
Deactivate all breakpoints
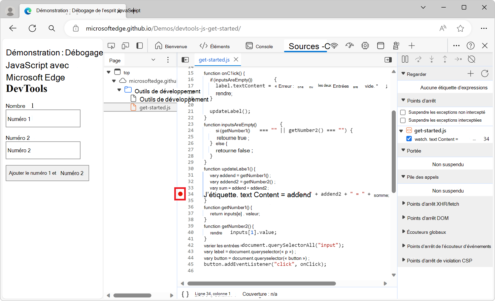471,59
